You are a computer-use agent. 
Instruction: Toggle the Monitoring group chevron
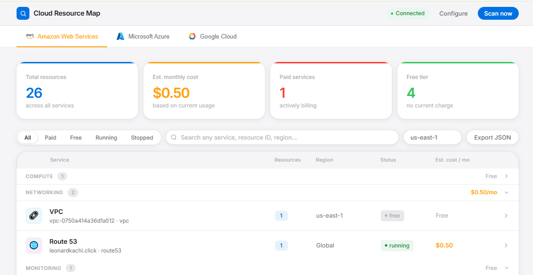(x=506, y=268)
